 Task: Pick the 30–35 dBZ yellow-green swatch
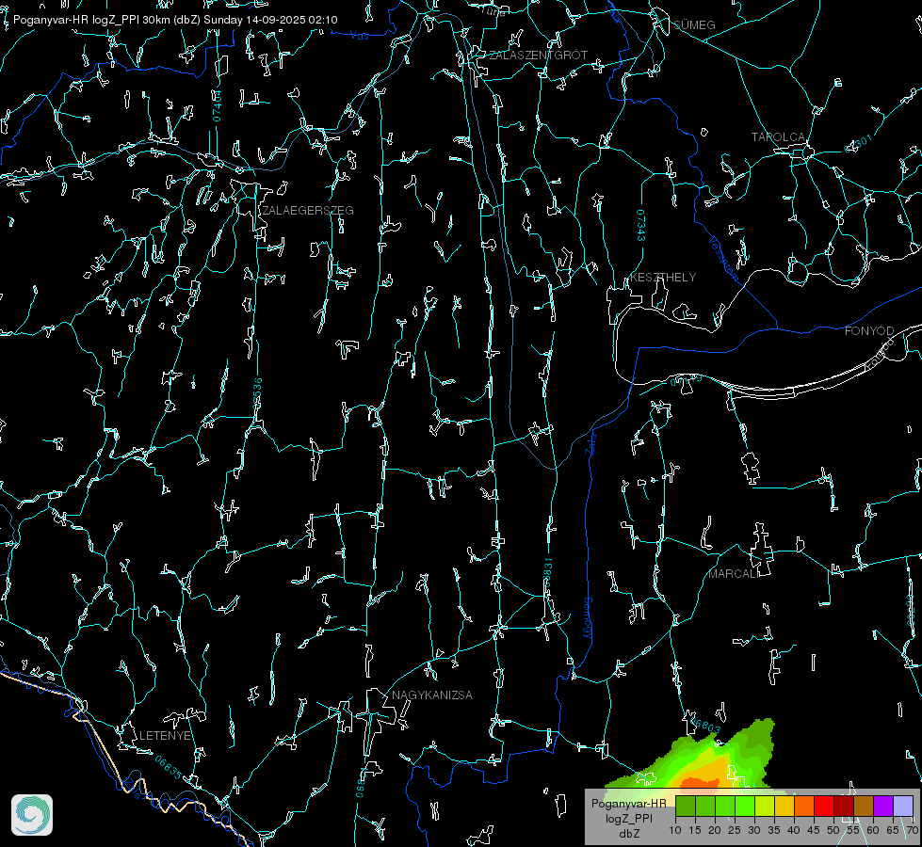[765, 806]
